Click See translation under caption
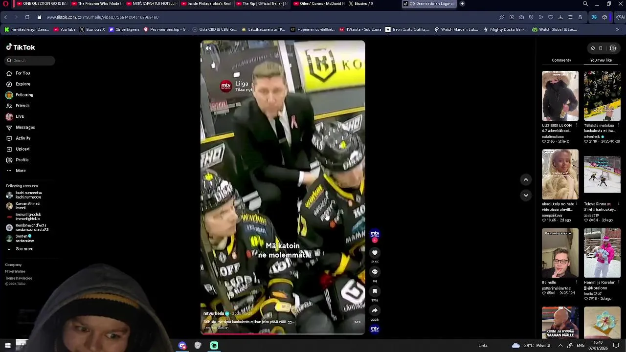The image size is (626, 352). [x=216, y=328]
